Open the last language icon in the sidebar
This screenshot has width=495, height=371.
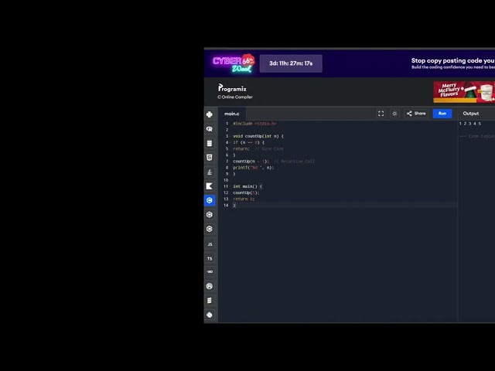click(x=210, y=315)
